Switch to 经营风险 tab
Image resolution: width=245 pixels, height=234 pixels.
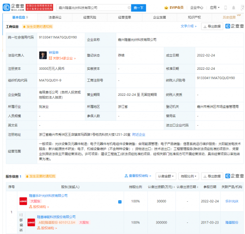[90, 17]
